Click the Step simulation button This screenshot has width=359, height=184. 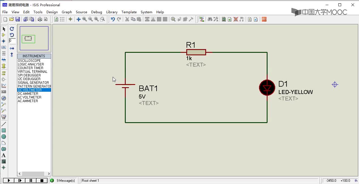pos(20,180)
